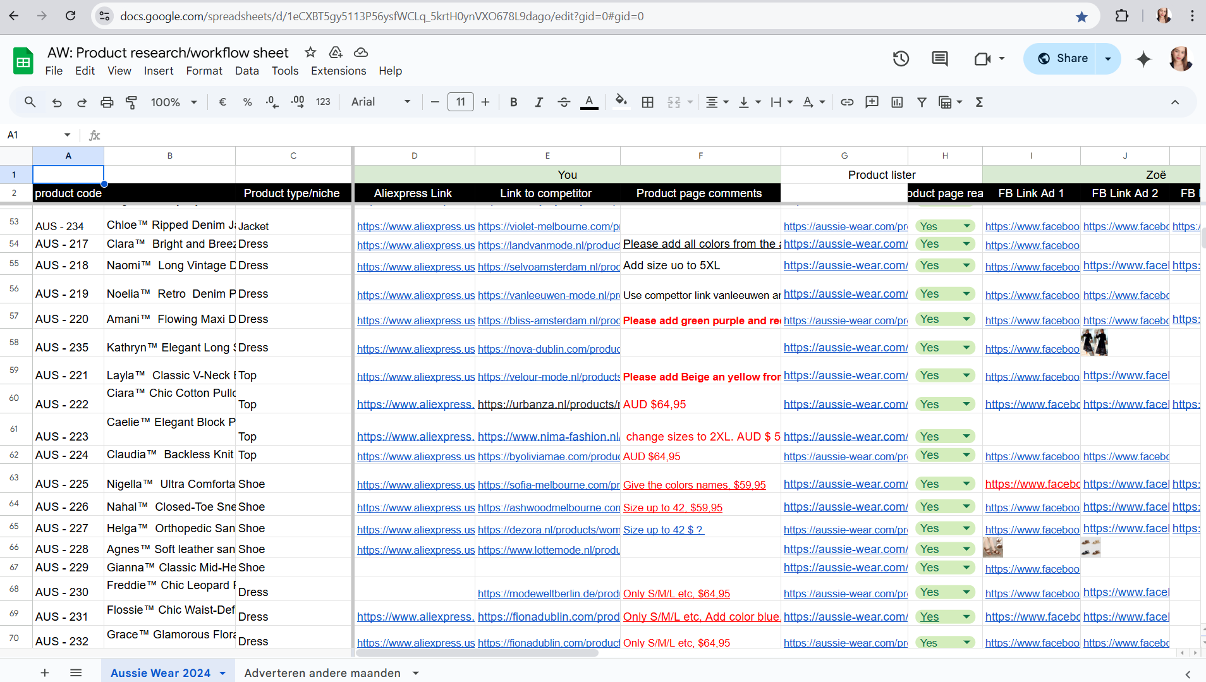
Task: Click the font size input field
Action: pos(460,102)
